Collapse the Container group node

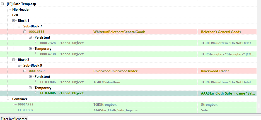coord(8,99)
